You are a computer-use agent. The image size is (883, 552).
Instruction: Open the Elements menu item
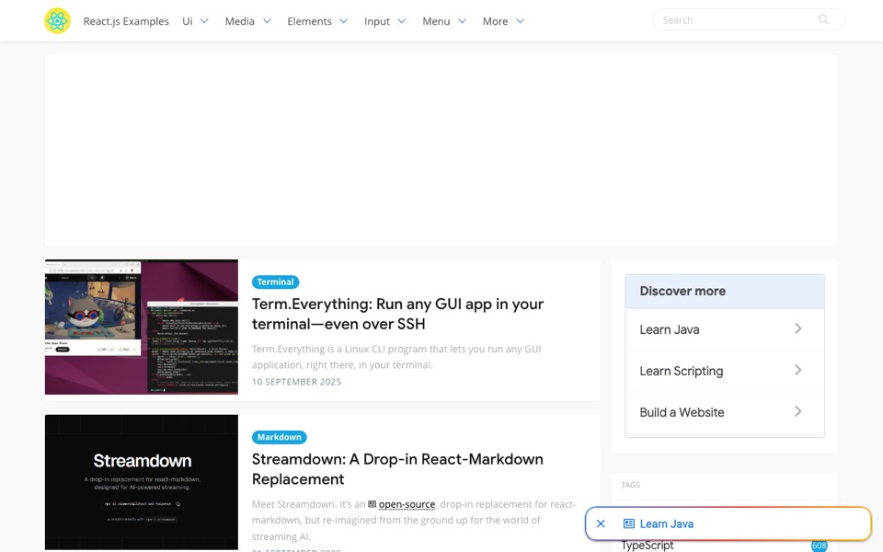coord(309,21)
